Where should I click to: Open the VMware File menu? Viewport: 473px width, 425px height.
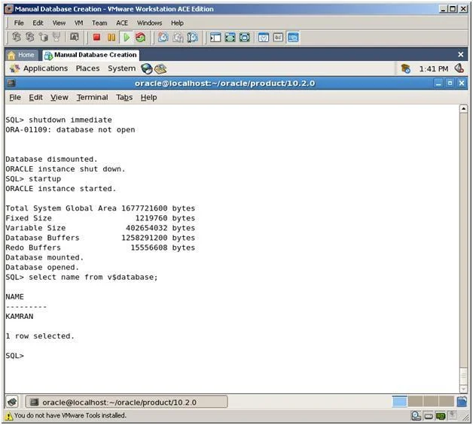[19, 23]
